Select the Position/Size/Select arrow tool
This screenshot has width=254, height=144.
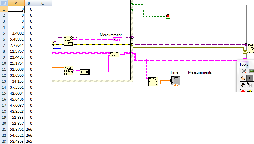click(x=249, y=78)
